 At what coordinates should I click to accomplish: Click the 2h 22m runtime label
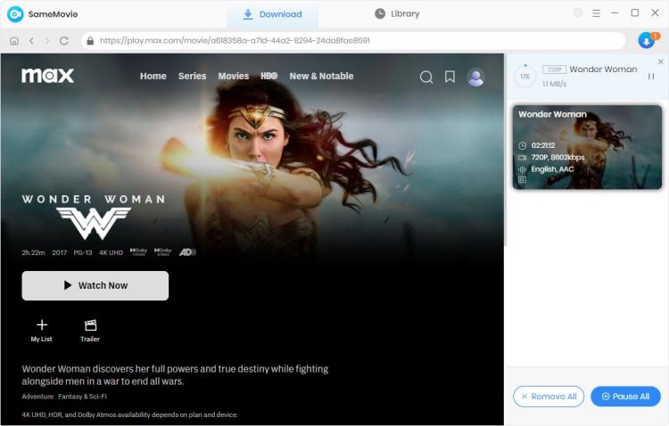pyautogui.click(x=33, y=252)
